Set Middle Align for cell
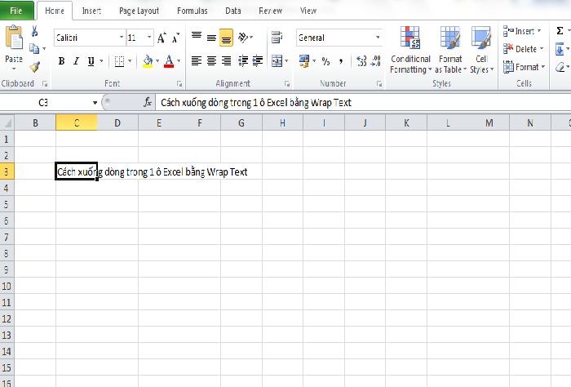Screen dimensions: 571x387 211,38
